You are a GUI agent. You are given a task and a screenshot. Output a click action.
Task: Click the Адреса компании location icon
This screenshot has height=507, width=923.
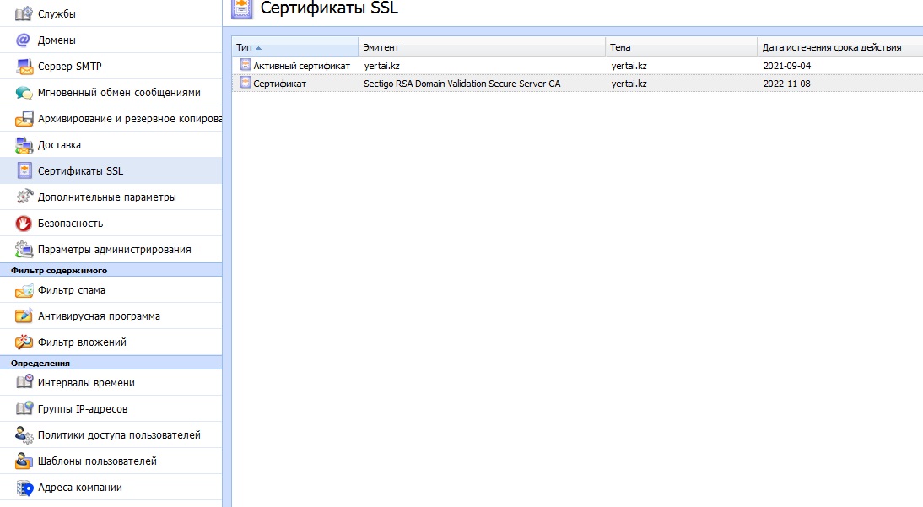point(24,488)
